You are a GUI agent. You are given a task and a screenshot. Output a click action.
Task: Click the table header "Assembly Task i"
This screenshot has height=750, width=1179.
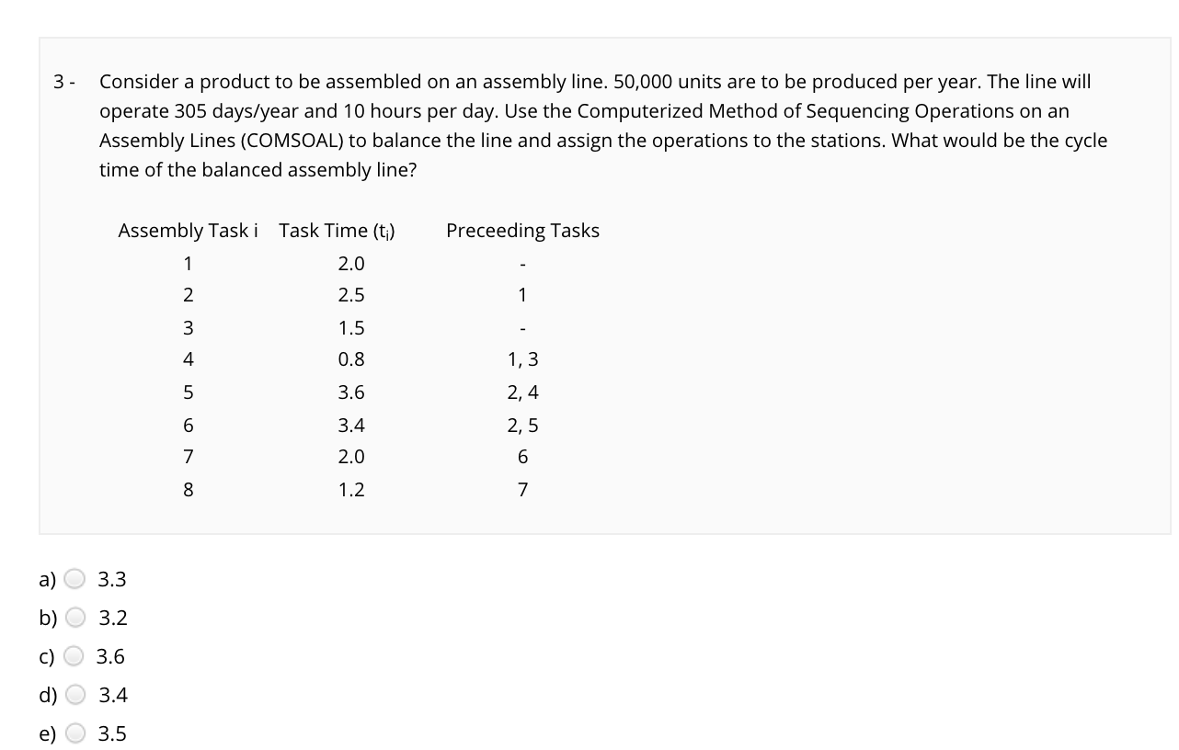(187, 230)
